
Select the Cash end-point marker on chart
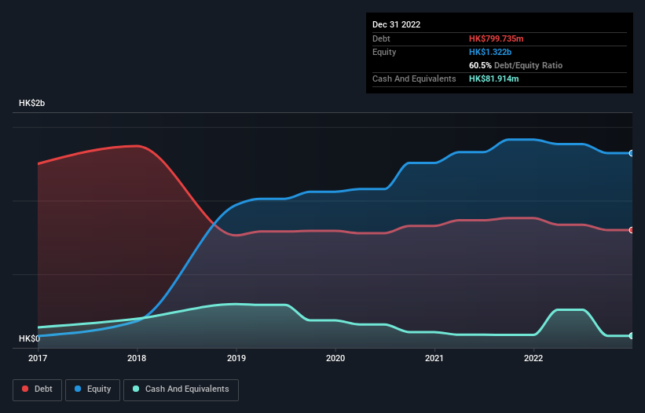click(632, 336)
